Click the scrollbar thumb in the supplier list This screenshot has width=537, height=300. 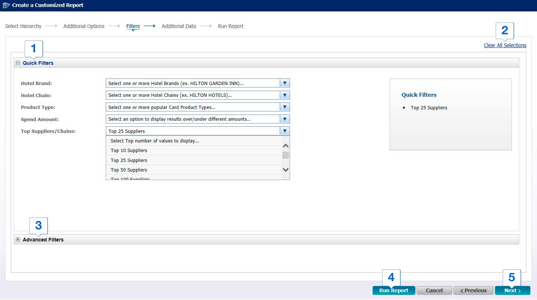tap(285, 155)
